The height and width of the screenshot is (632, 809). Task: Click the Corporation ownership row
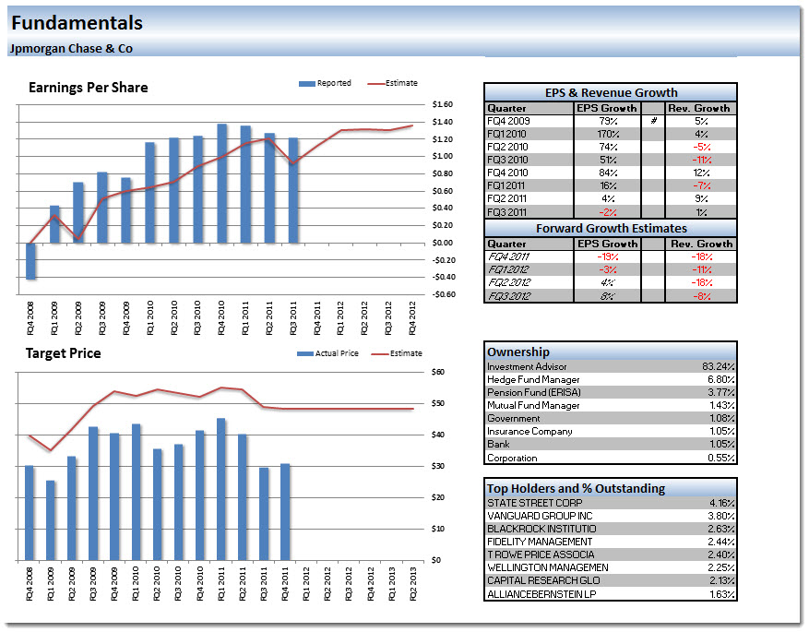pyautogui.click(x=611, y=458)
